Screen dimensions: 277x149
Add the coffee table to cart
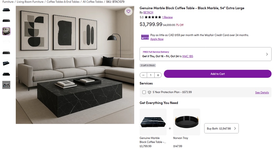pos(218,74)
